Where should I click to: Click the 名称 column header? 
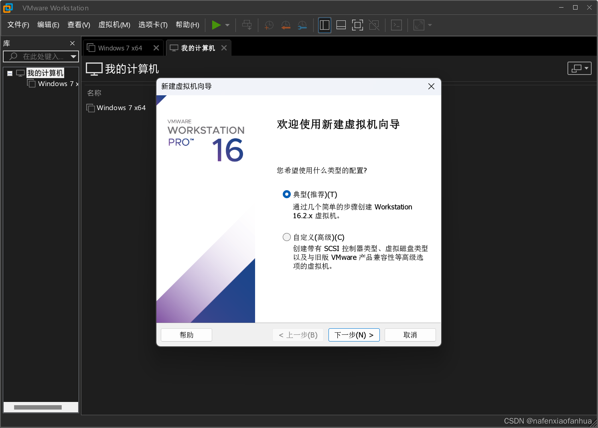point(94,93)
